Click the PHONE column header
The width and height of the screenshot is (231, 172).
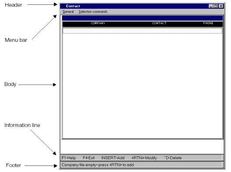[208, 23]
